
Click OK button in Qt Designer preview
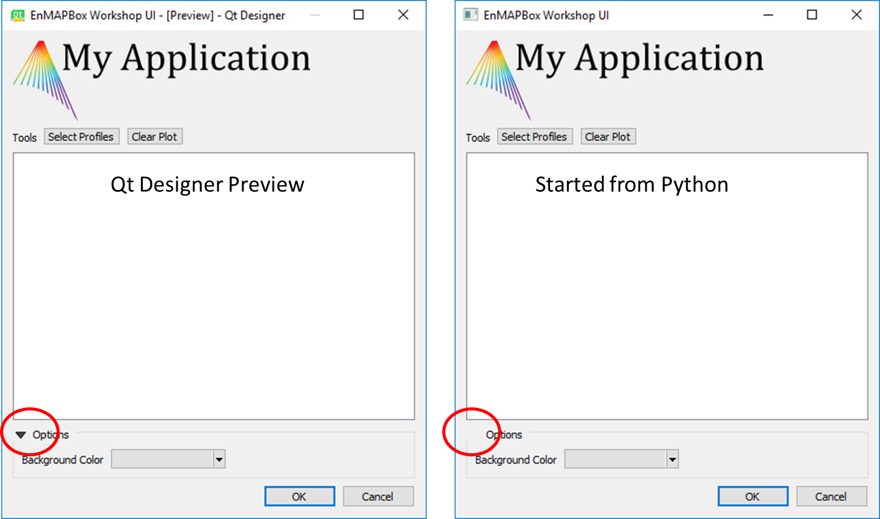[x=299, y=497]
